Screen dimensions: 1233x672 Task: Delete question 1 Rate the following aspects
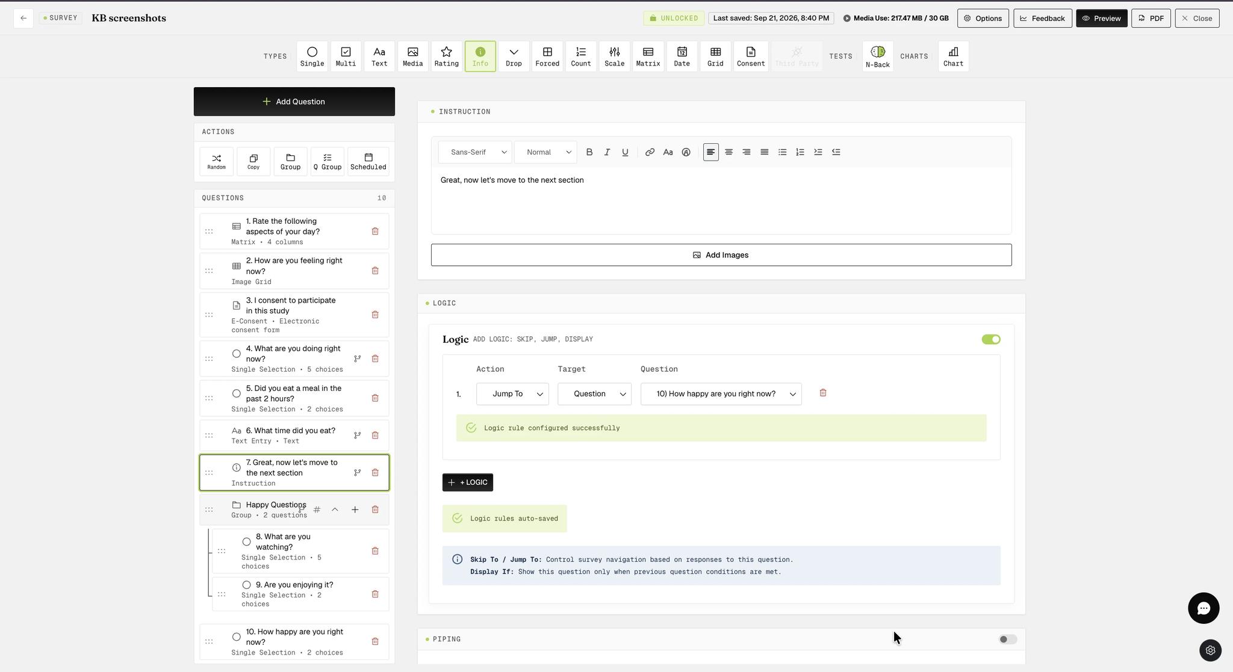(375, 231)
